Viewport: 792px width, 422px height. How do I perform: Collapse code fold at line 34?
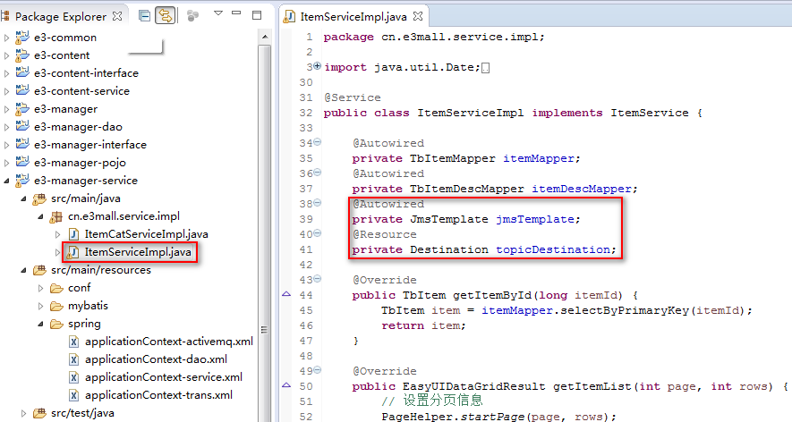[317, 142]
